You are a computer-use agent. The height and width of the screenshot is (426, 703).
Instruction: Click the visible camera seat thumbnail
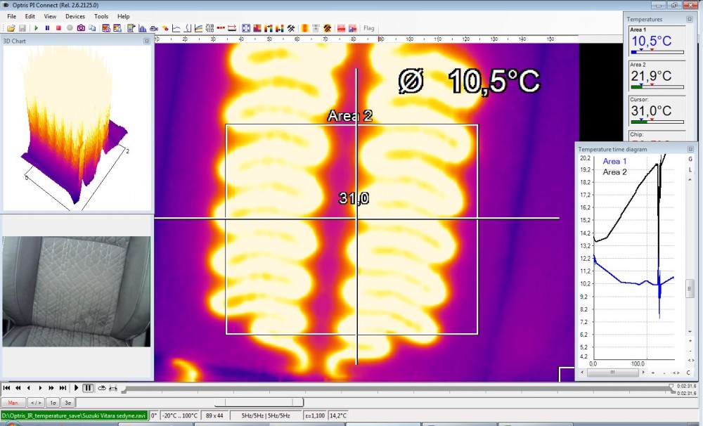click(x=76, y=292)
